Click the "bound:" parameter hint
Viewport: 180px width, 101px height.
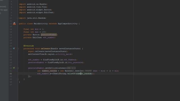click(88, 71)
